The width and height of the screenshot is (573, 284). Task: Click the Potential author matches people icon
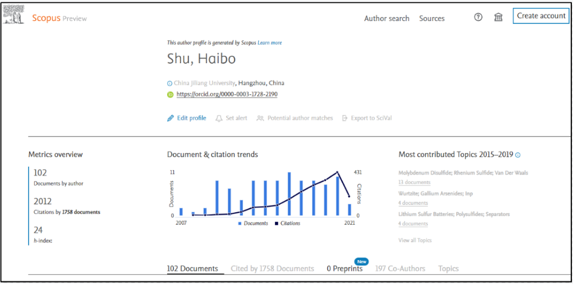pyautogui.click(x=260, y=118)
